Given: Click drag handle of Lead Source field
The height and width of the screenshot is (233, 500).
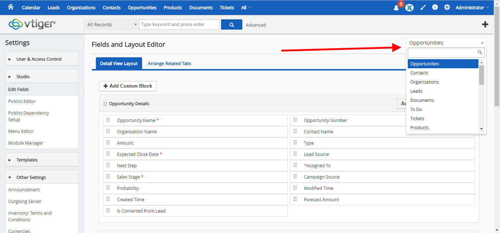Looking at the screenshot, I should coord(295,154).
